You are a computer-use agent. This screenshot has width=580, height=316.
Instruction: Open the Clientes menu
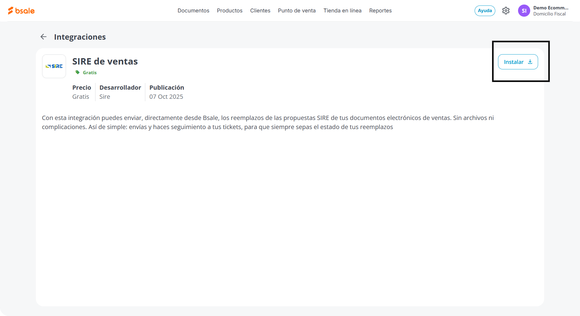(260, 11)
